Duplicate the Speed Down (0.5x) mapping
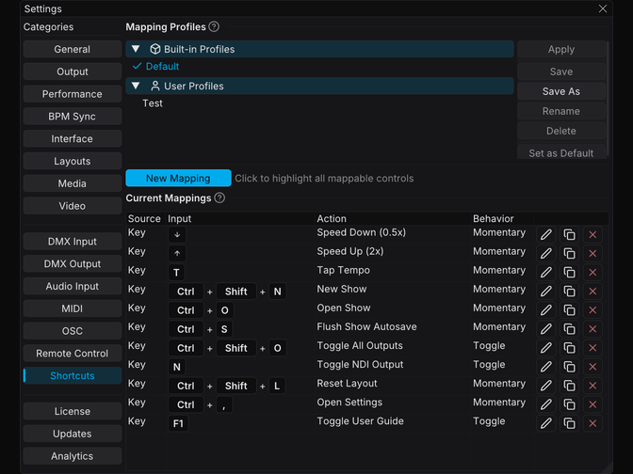The height and width of the screenshot is (474, 633). tap(569, 234)
